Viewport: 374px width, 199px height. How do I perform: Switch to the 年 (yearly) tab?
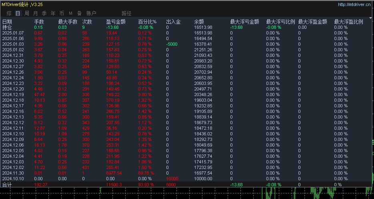point(53,13)
